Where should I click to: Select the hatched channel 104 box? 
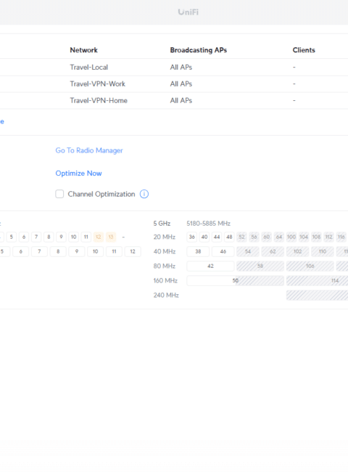(x=304, y=237)
